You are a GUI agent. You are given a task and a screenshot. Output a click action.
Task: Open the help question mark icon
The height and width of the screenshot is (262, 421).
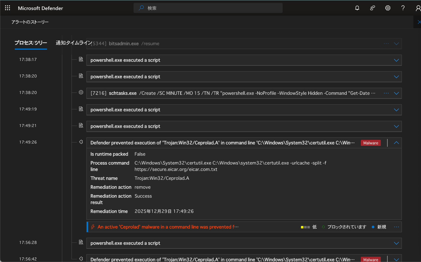pos(403,8)
